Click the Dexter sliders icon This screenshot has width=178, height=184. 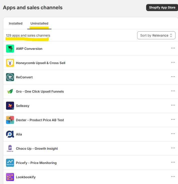pyautogui.click(x=10, y=120)
